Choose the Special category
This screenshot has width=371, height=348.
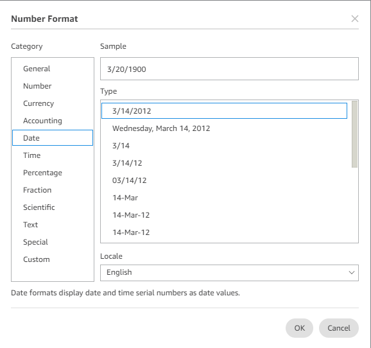click(x=53, y=242)
